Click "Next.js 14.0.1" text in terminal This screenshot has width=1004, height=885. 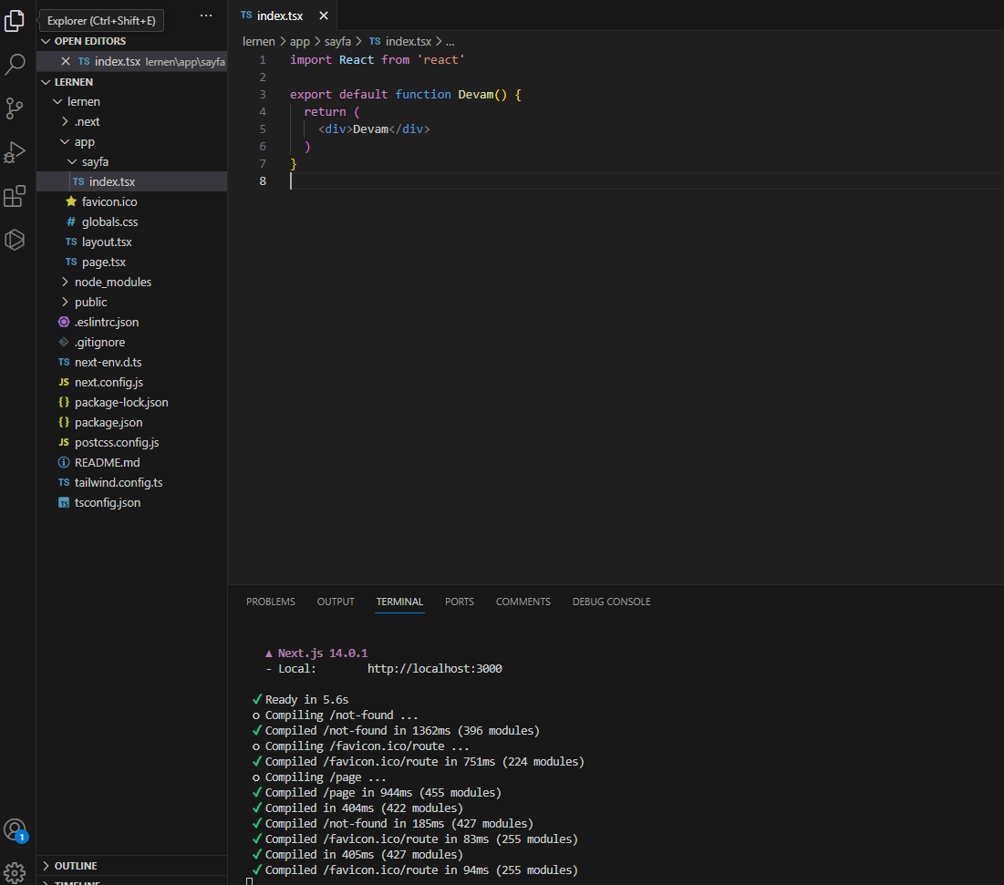[x=323, y=653]
